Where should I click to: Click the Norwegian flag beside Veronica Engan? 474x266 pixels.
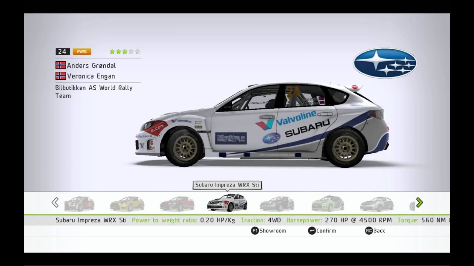pyautogui.click(x=61, y=76)
